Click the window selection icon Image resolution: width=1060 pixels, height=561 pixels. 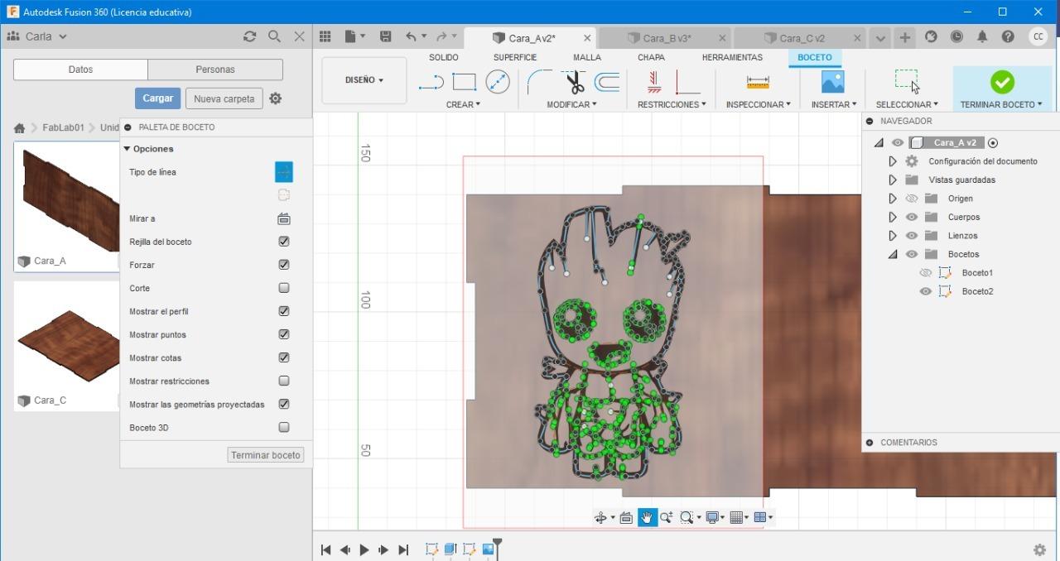pyautogui.click(x=907, y=81)
